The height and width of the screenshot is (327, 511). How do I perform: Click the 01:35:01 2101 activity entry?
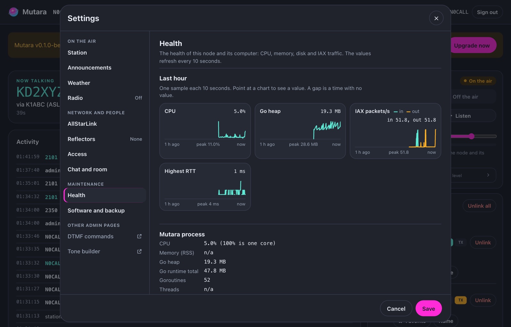(38, 183)
